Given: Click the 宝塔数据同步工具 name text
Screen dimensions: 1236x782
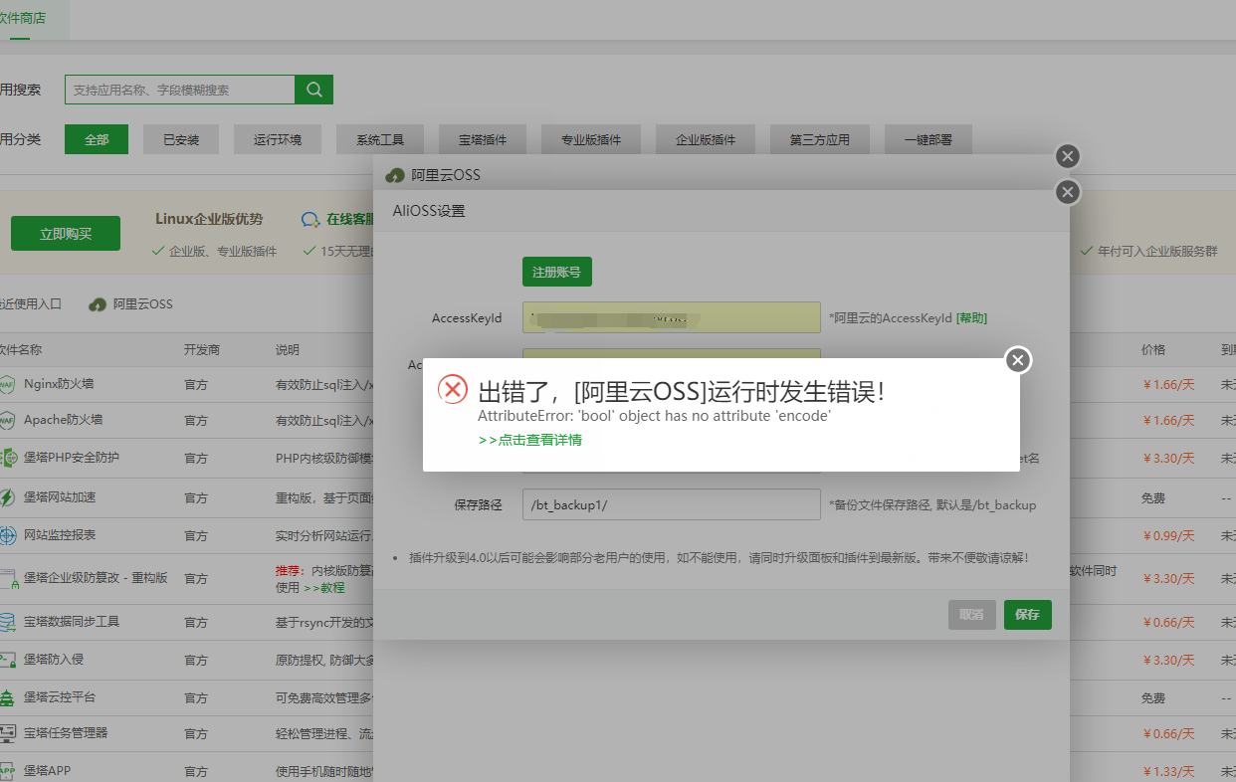Looking at the screenshot, I should click(x=72, y=622).
